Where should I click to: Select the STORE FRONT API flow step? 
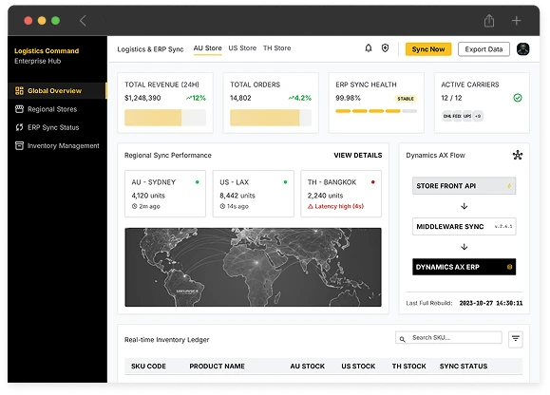465,186
